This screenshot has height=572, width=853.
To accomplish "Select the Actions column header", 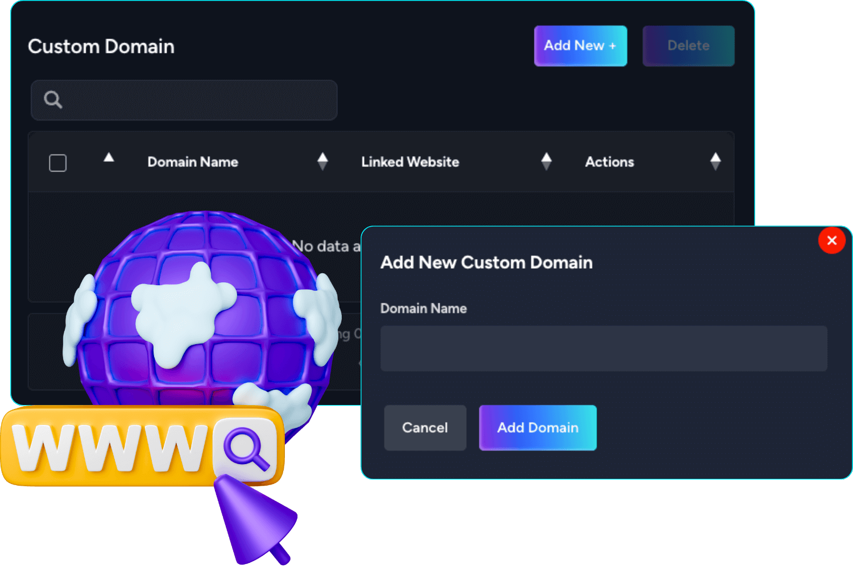I will click(x=610, y=162).
